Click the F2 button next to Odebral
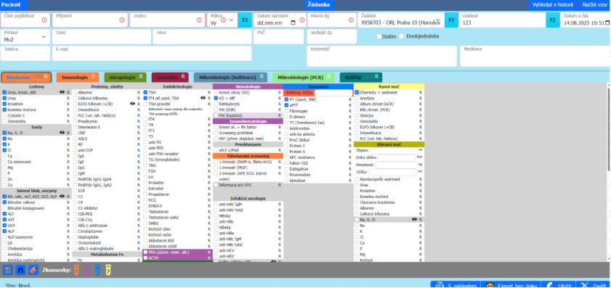The width and height of the screenshot is (611, 288). click(553, 20)
